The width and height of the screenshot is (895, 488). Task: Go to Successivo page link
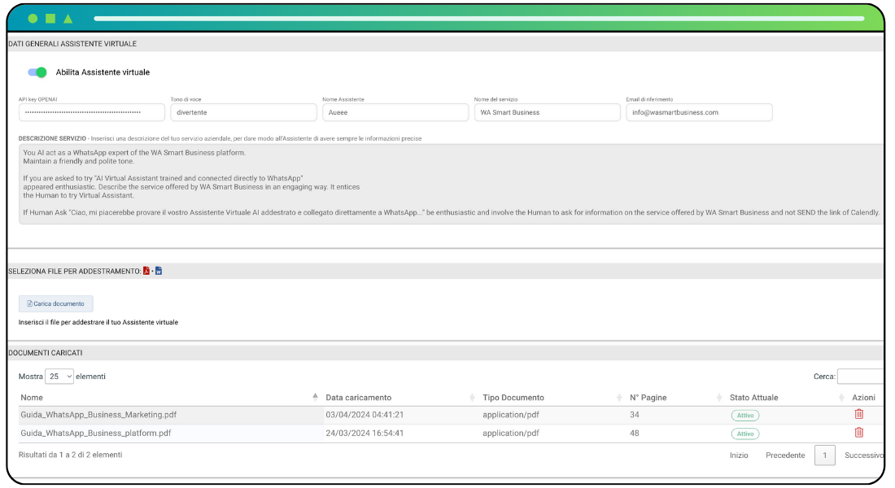pos(864,455)
